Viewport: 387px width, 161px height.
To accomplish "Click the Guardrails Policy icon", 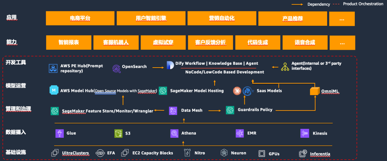I will tap(230, 110).
